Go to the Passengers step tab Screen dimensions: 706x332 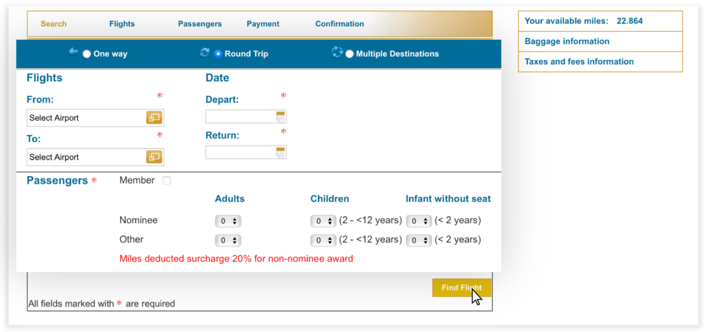click(x=200, y=24)
